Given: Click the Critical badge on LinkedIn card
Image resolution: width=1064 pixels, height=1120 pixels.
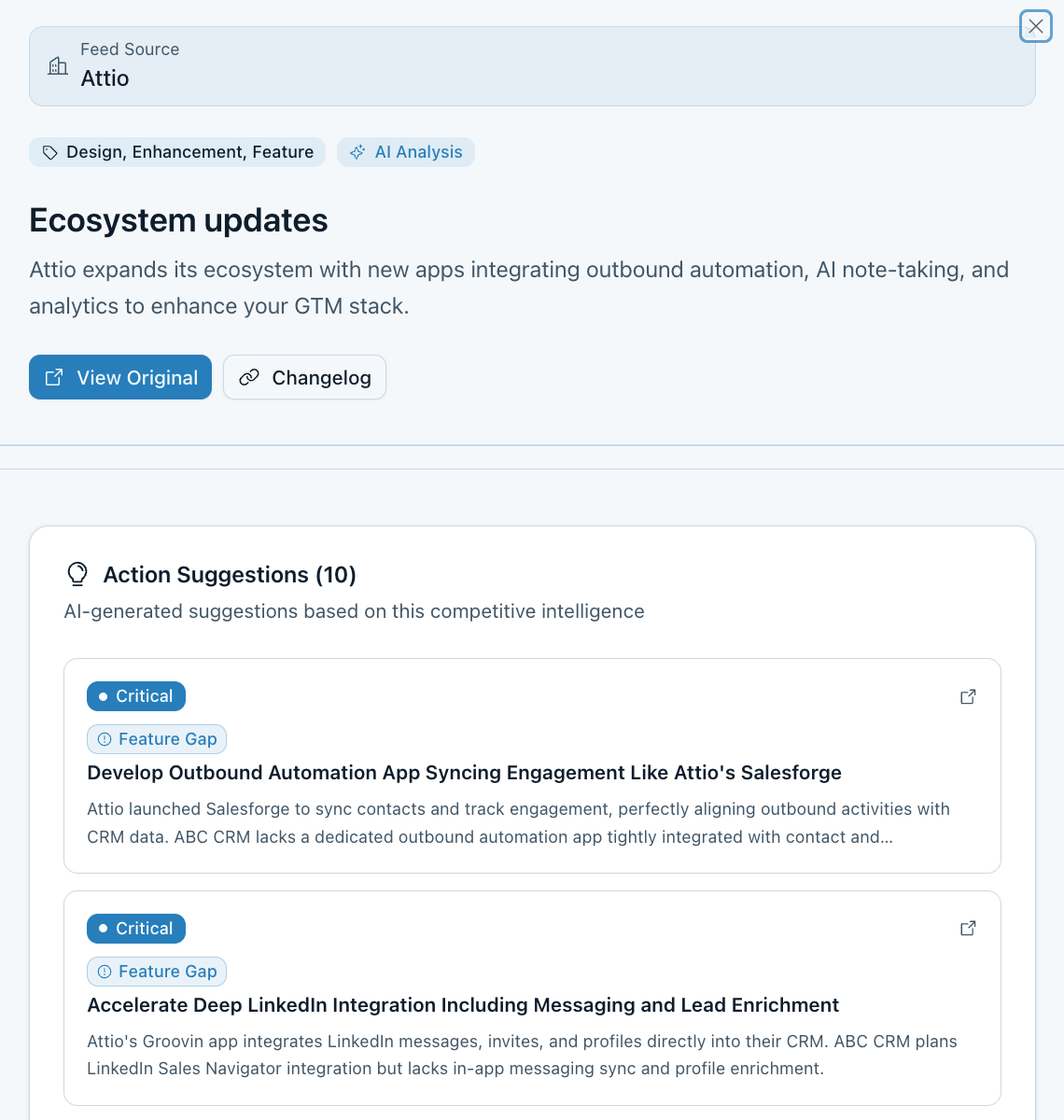Looking at the screenshot, I should 136,929.
